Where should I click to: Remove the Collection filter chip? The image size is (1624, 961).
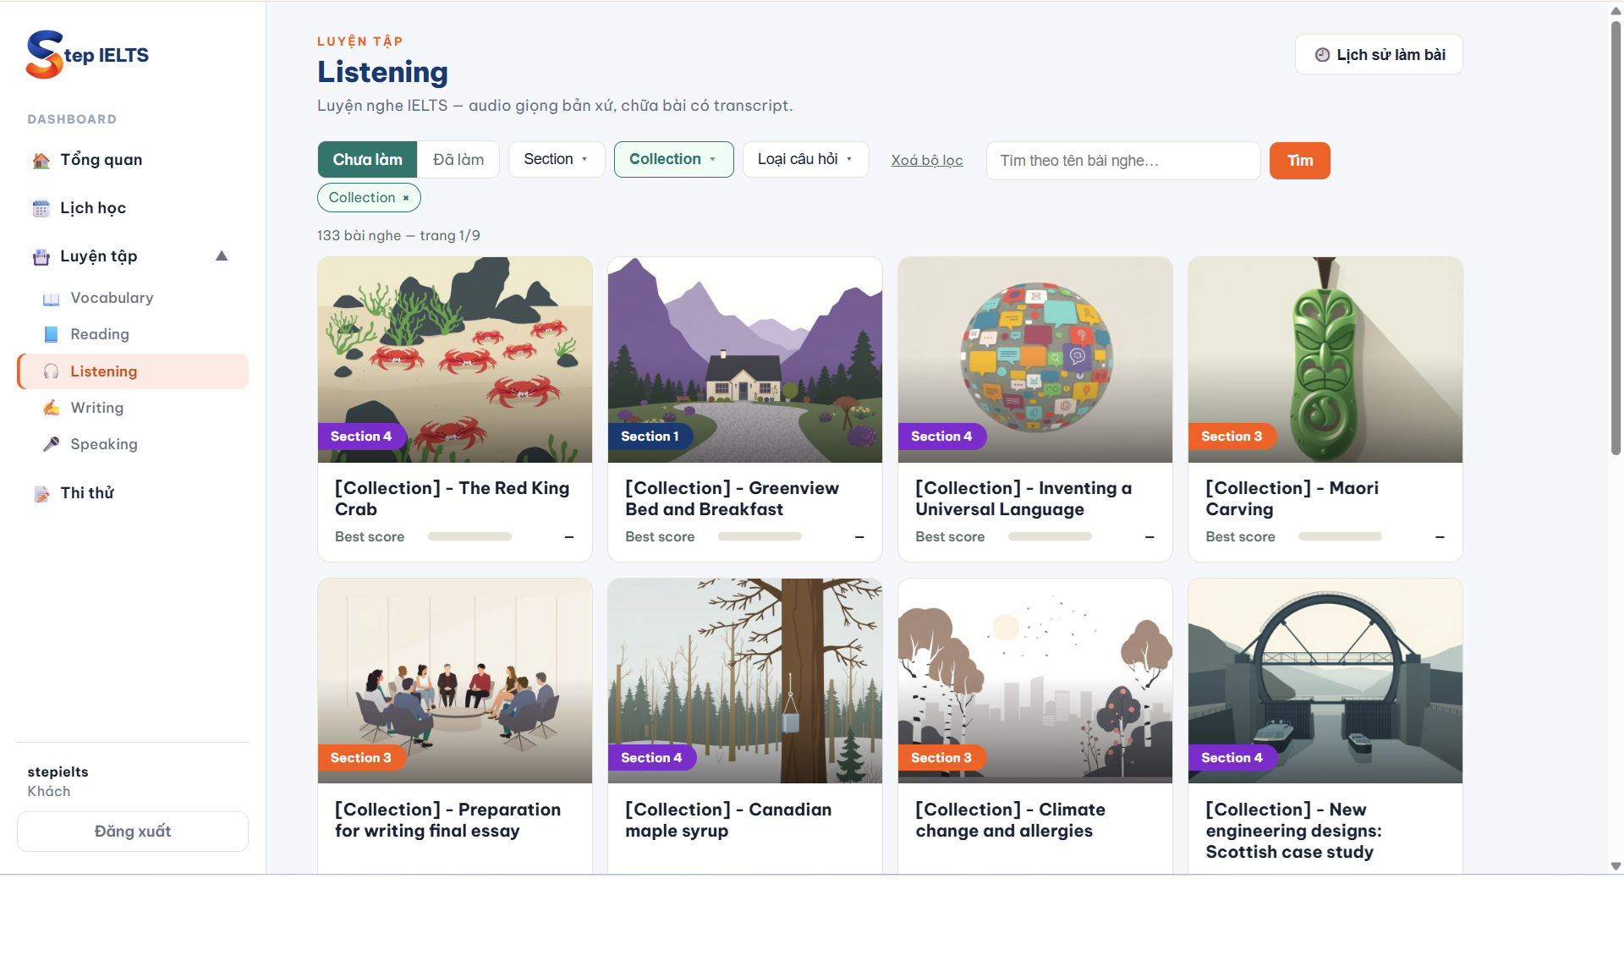pyautogui.click(x=406, y=198)
